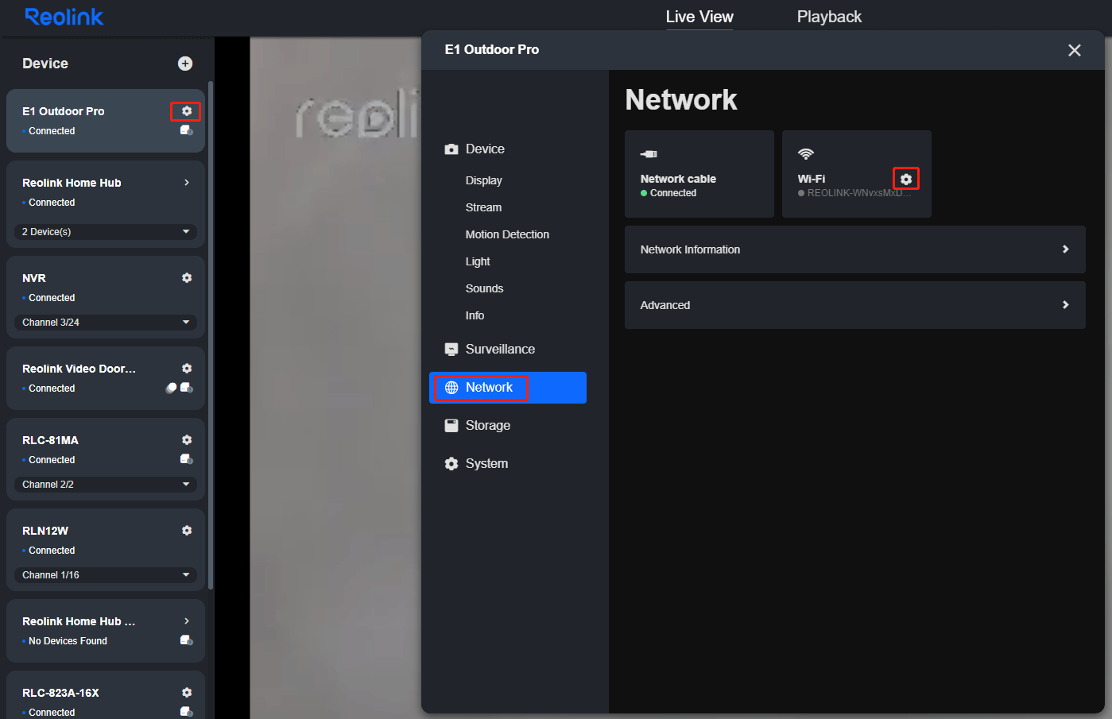The image size is (1112, 719).
Task: Select the E1 Outdoor Pro device card
Action: (106, 121)
